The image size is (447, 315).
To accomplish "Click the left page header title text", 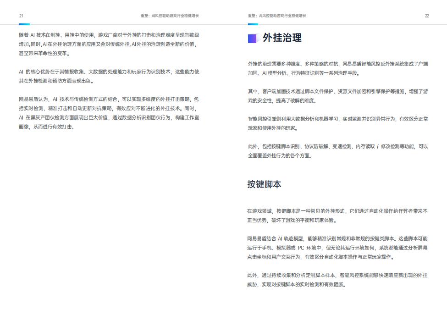I will pyautogui.click(x=170, y=16).
